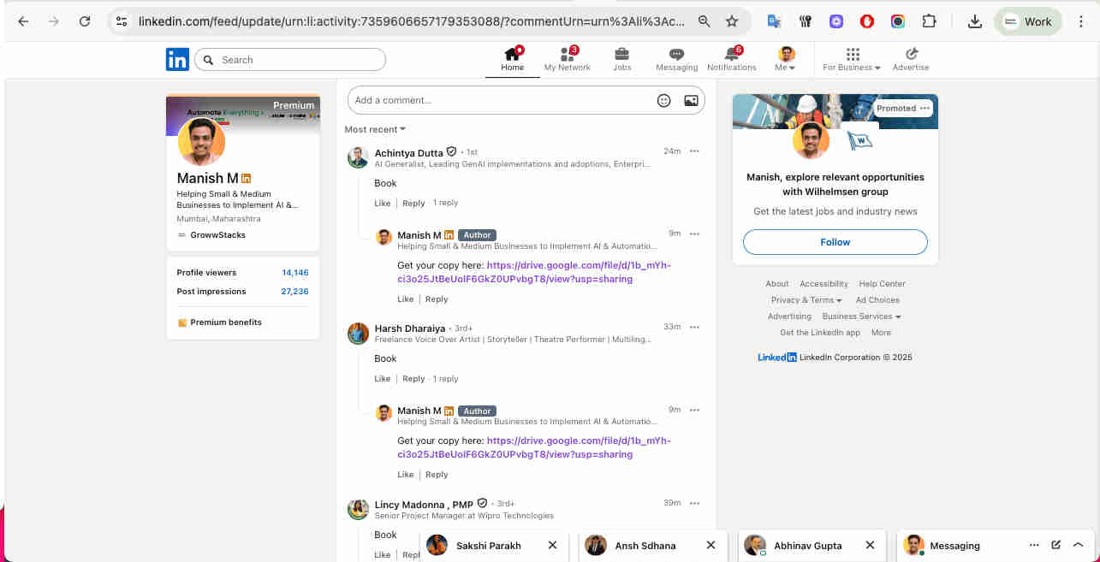The image size is (1100, 562).
Task: Expand Privacy & Terms footer dropdown
Action: pos(806,300)
